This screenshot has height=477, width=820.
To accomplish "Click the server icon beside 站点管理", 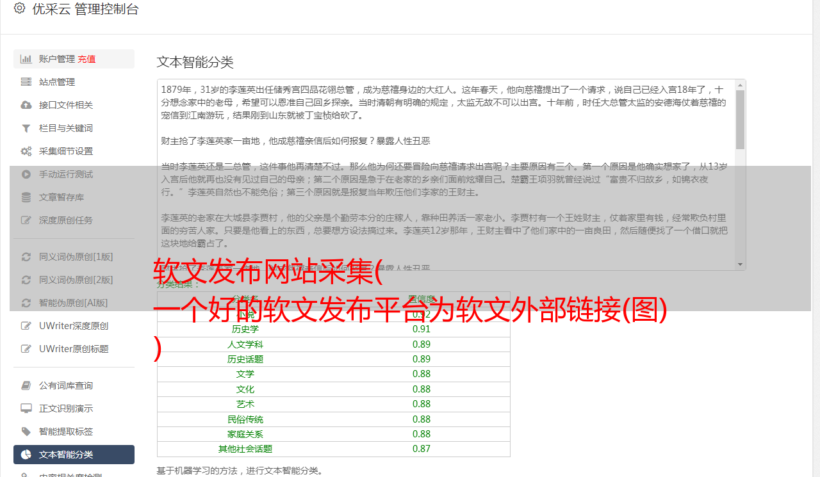I will pyautogui.click(x=26, y=82).
